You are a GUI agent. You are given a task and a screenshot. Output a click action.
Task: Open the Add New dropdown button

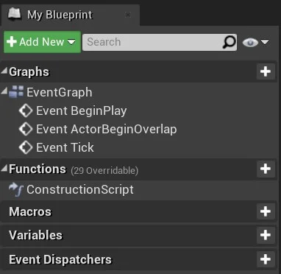tap(42, 42)
